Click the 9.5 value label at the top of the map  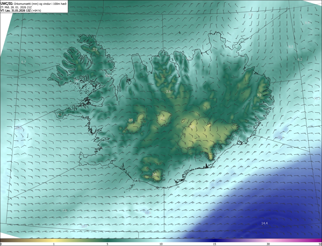(x=250, y=15)
